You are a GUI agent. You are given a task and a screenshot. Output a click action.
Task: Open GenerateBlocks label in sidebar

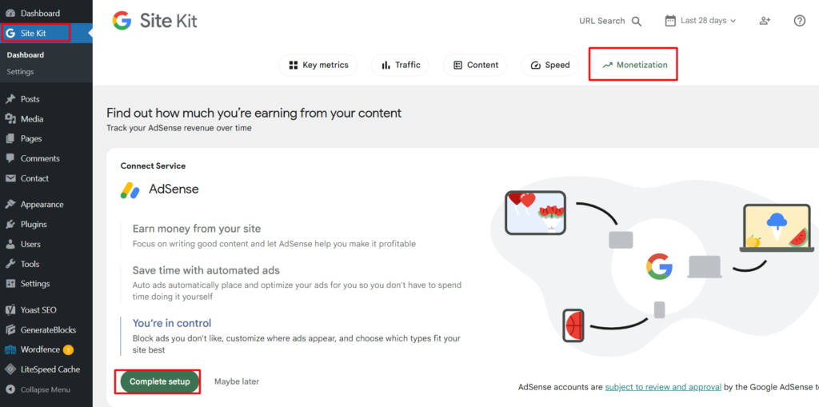coord(48,329)
